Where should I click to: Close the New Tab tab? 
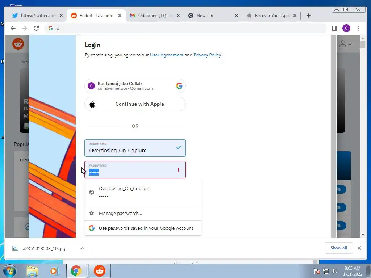(236, 16)
